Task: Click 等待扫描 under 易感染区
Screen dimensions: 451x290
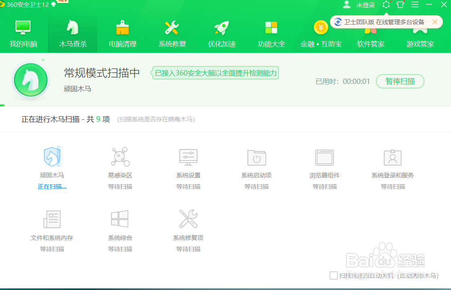Action: coord(120,187)
